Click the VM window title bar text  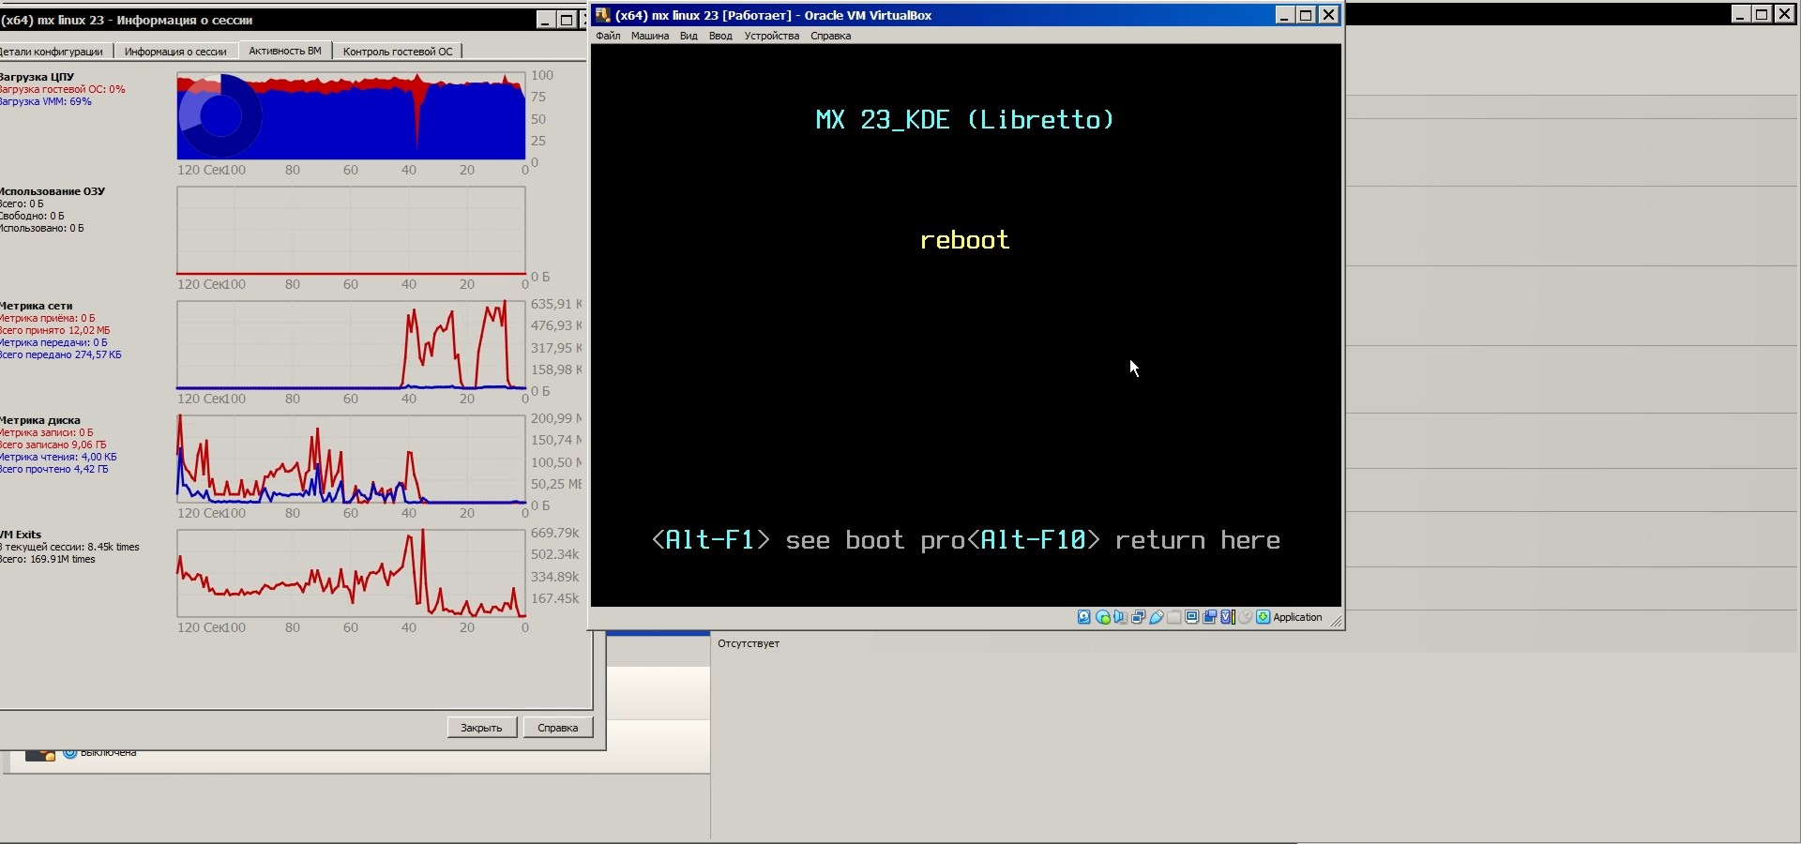773,15
